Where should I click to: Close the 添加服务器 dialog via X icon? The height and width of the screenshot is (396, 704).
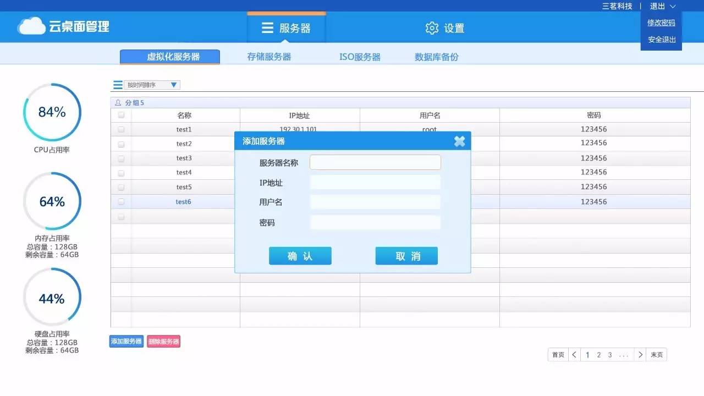(460, 141)
